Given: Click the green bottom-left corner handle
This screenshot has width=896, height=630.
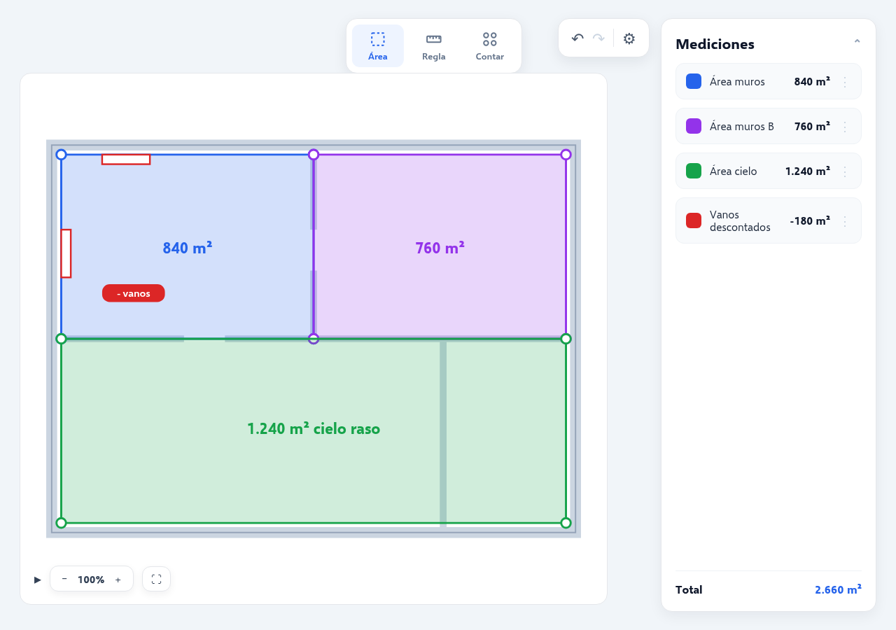Looking at the screenshot, I should coord(61,523).
